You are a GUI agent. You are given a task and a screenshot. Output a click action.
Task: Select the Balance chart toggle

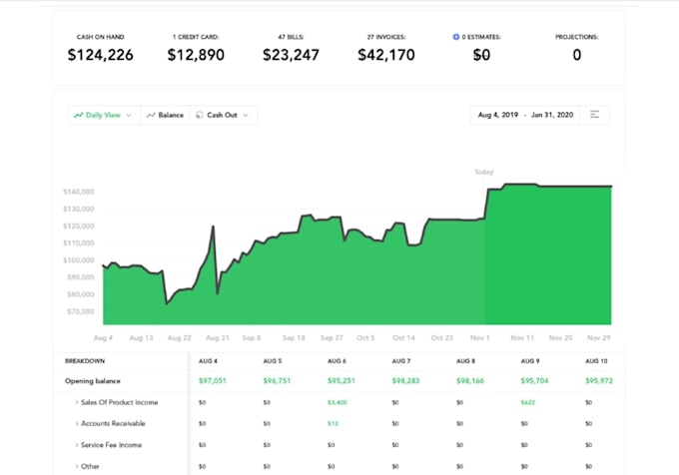point(165,115)
